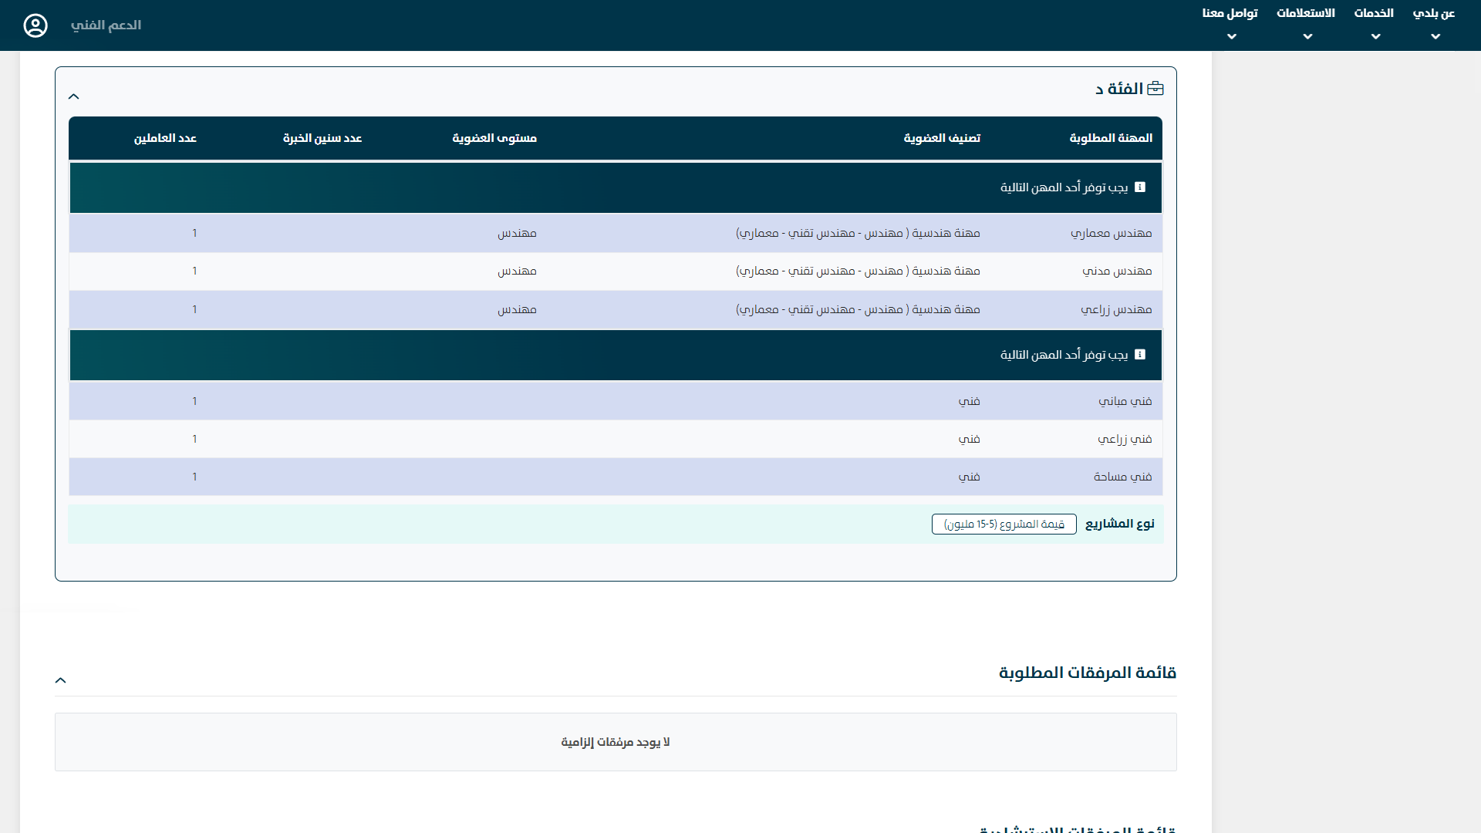Click the فني مساحة row

pyautogui.click(x=1122, y=477)
